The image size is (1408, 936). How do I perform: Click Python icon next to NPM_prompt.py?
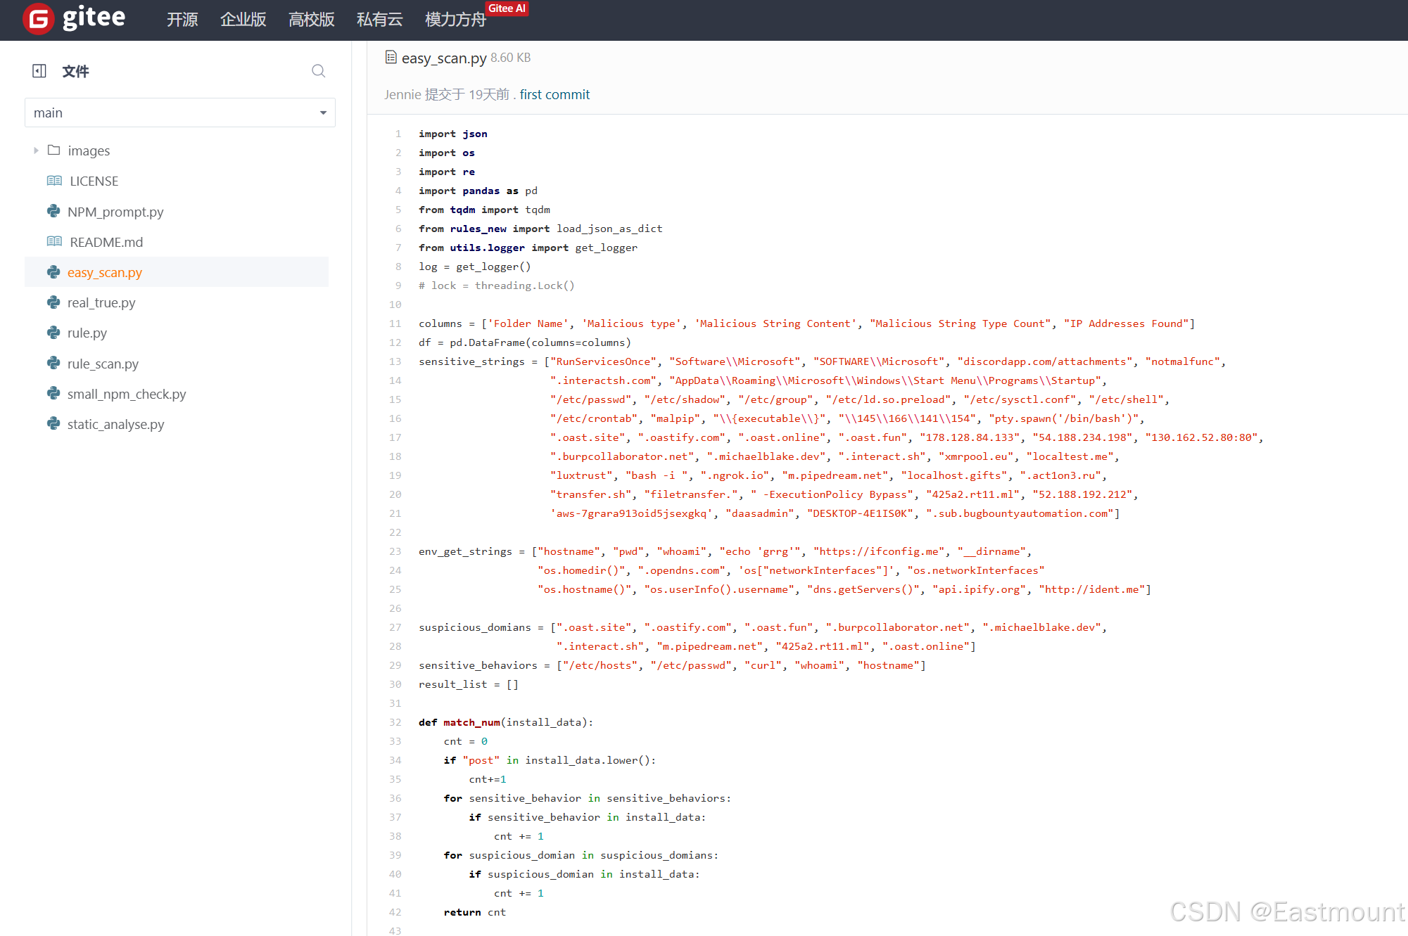pyautogui.click(x=53, y=212)
